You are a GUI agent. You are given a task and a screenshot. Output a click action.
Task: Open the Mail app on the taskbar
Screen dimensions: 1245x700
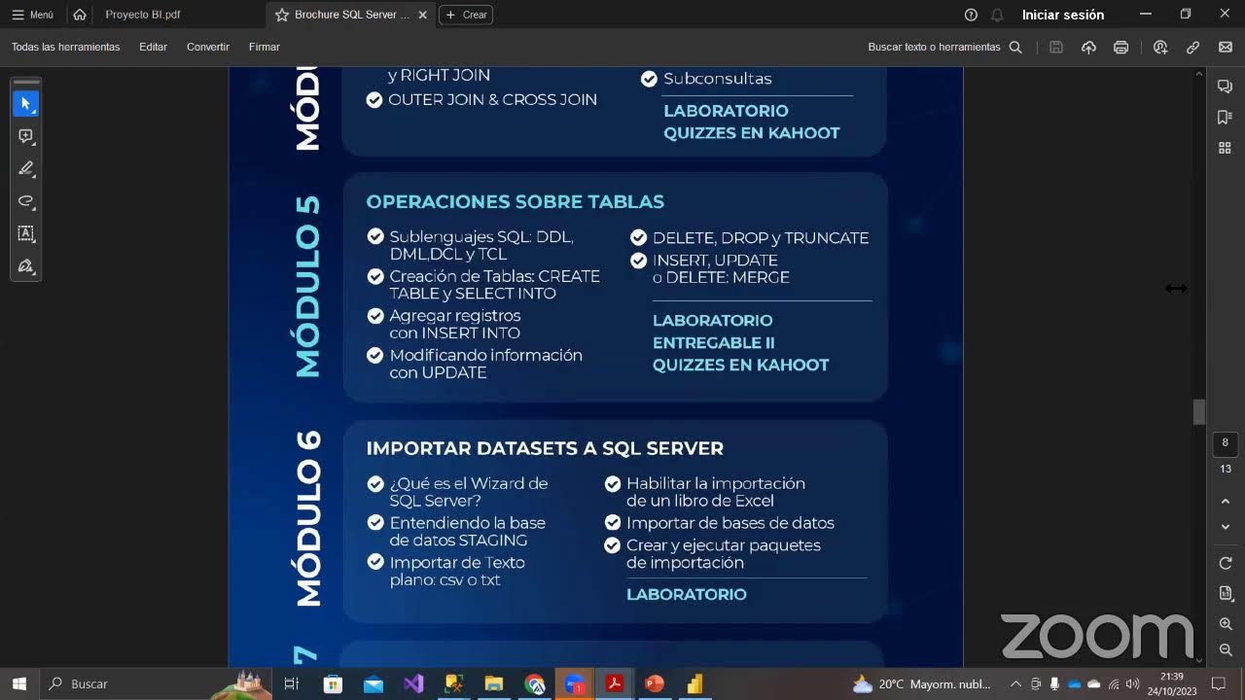(373, 683)
